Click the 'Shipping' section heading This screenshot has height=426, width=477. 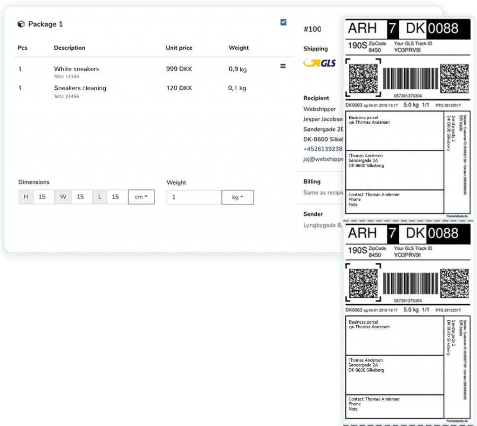[315, 48]
